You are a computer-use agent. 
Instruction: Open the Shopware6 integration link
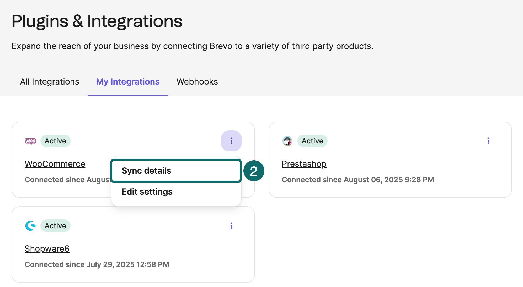click(x=47, y=249)
